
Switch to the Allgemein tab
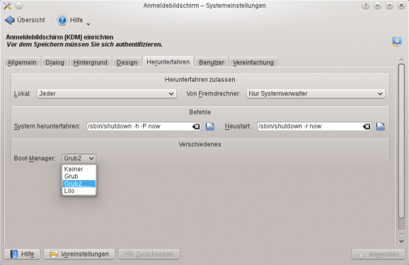click(x=22, y=63)
